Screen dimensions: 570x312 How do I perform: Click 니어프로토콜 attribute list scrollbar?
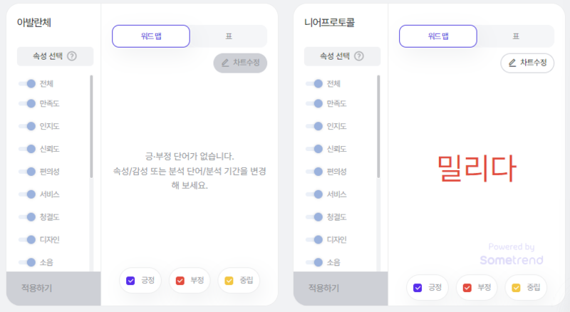(x=378, y=127)
